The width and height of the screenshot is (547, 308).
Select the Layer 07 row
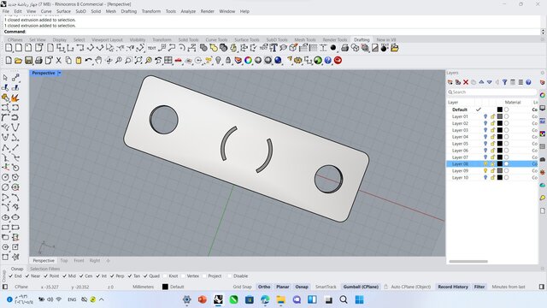click(x=492, y=157)
